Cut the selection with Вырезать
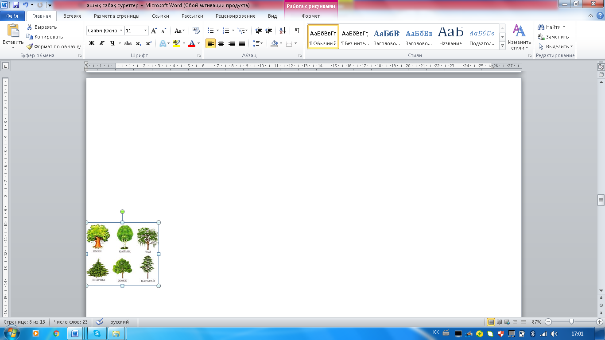Image resolution: width=605 pixels, height=340 pixels. 41,27
